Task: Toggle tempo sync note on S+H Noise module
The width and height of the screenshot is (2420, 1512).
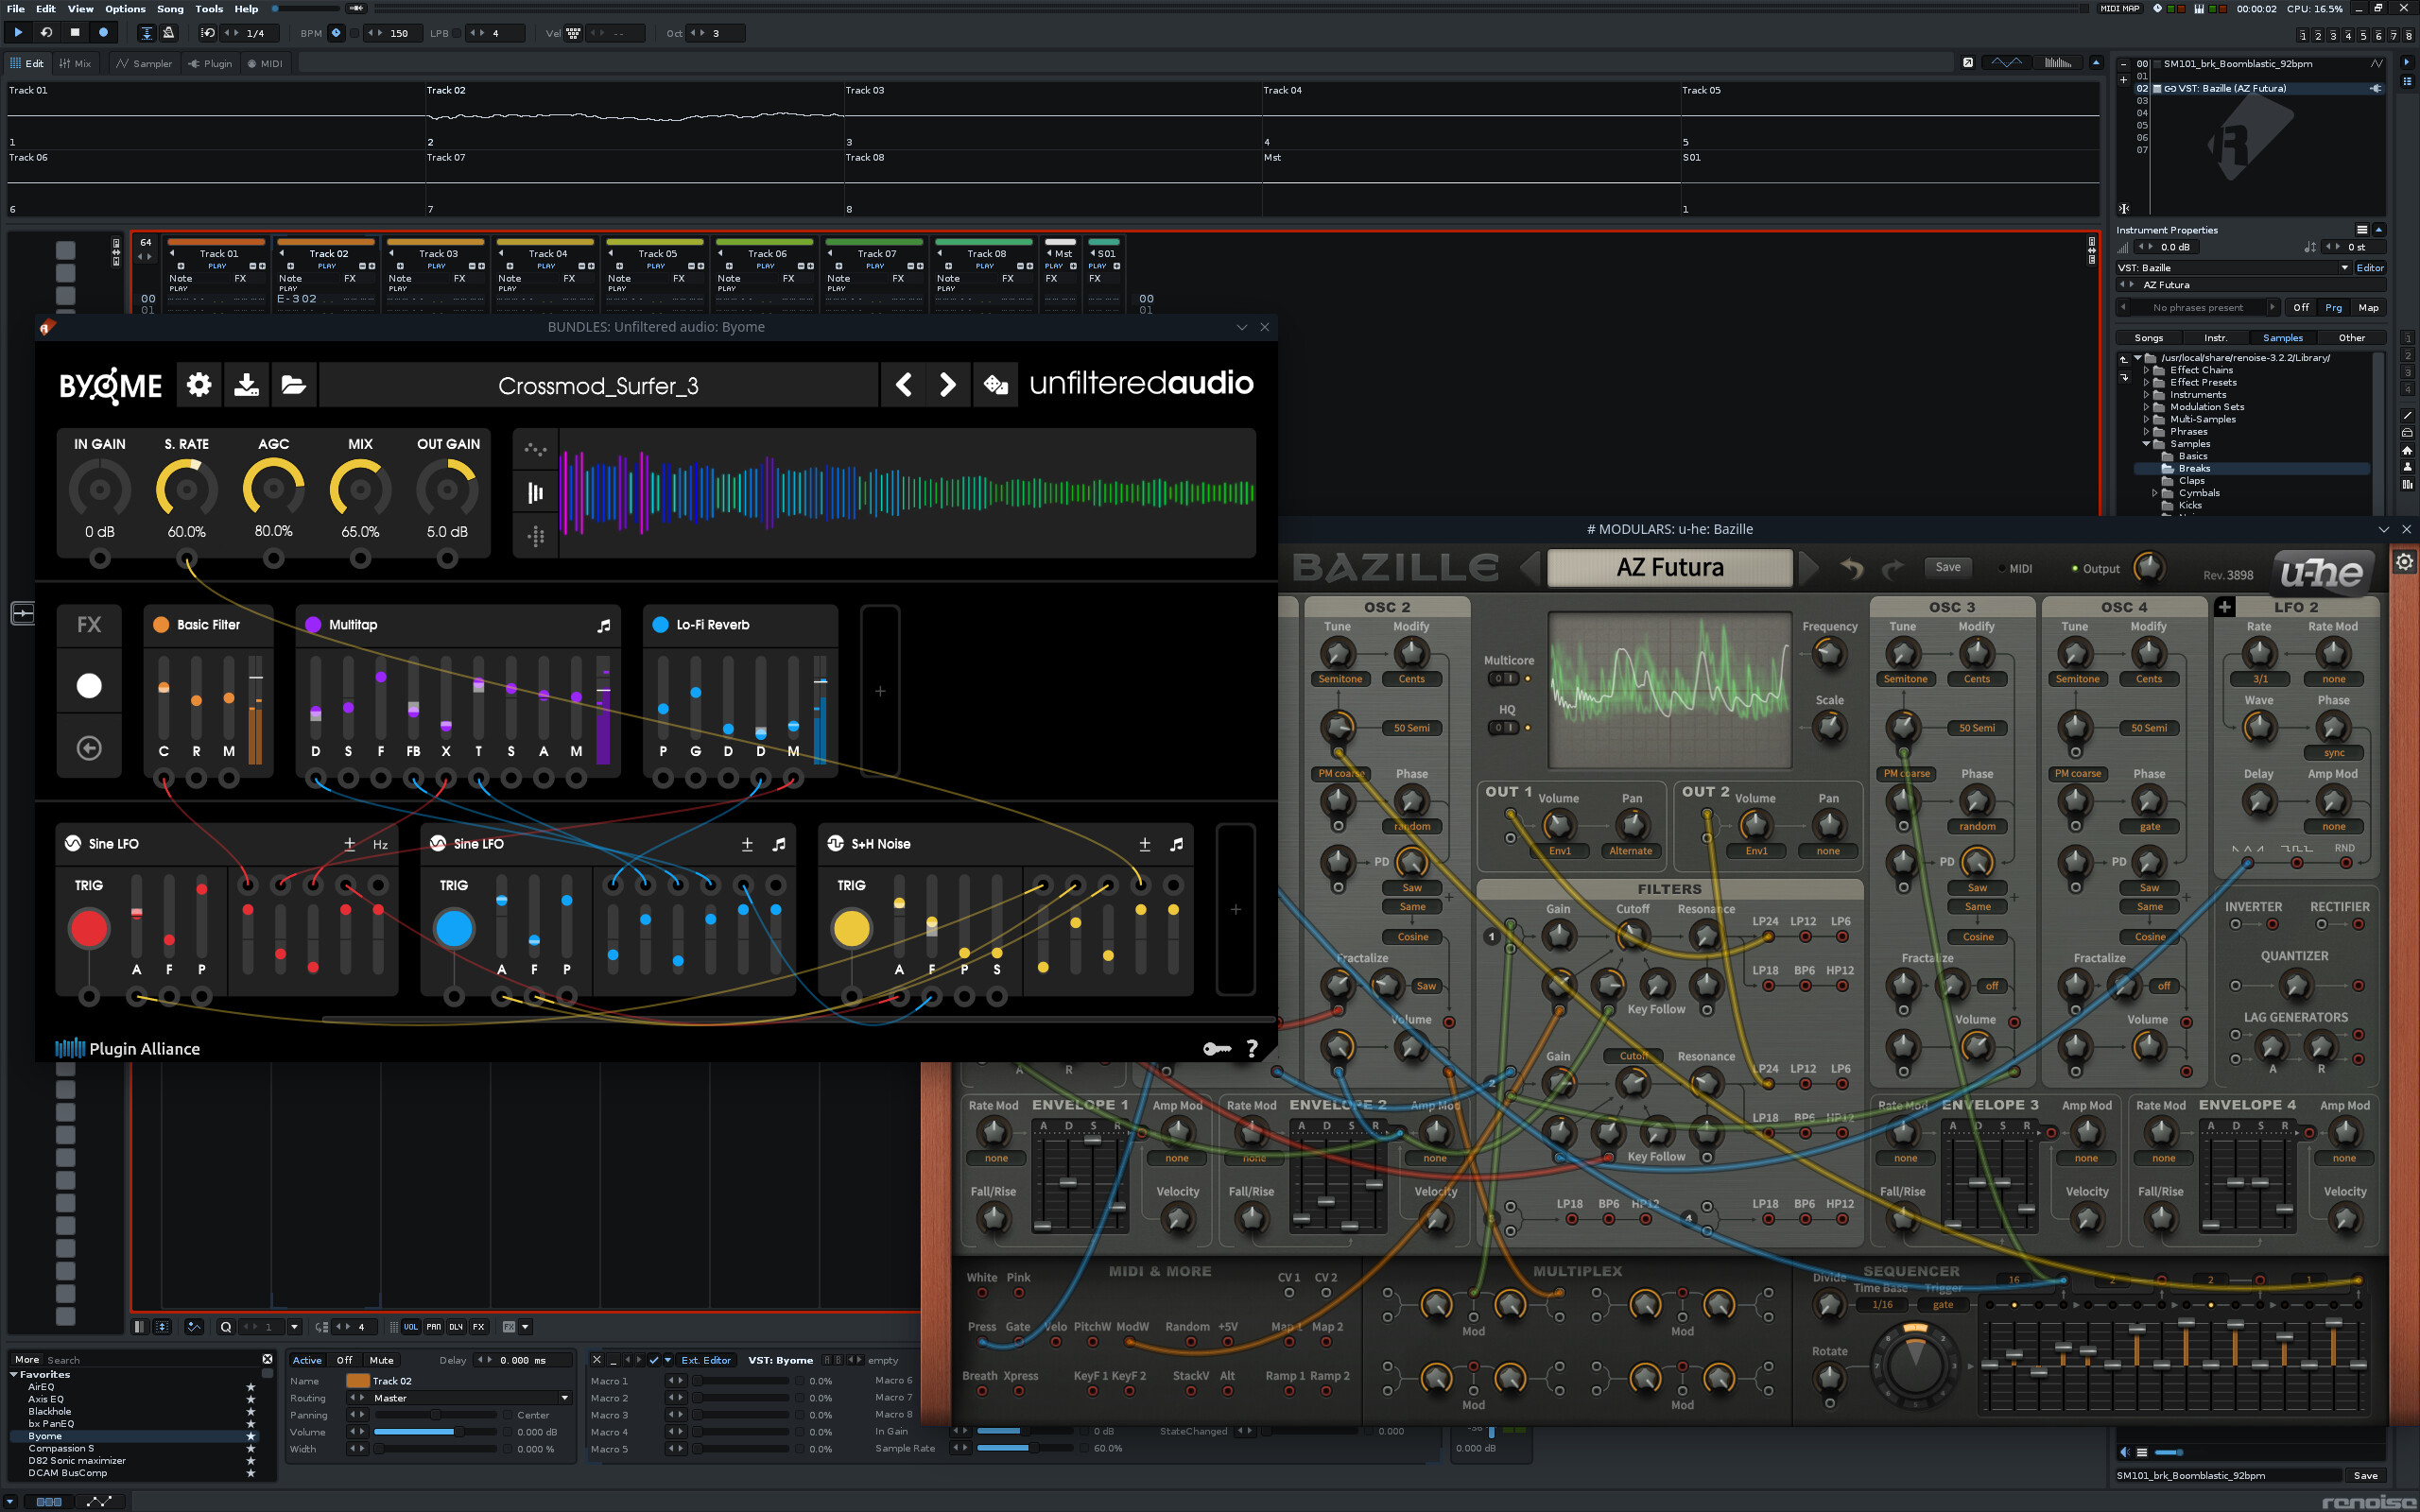Action: tap(1177, 844)
